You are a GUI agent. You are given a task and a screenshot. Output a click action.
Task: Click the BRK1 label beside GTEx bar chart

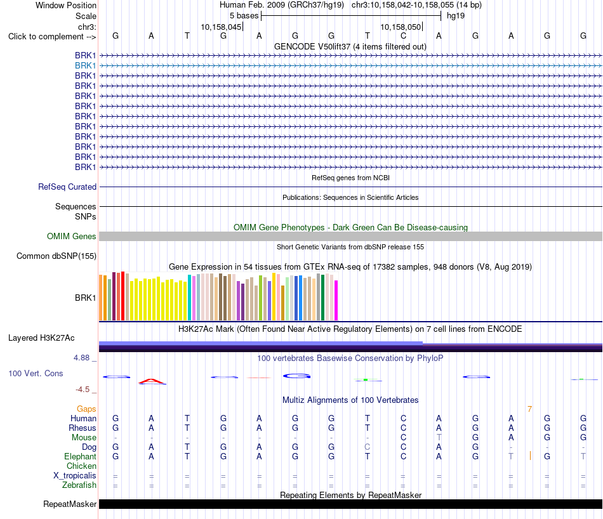pyautogui.click(x=86, y=298)
